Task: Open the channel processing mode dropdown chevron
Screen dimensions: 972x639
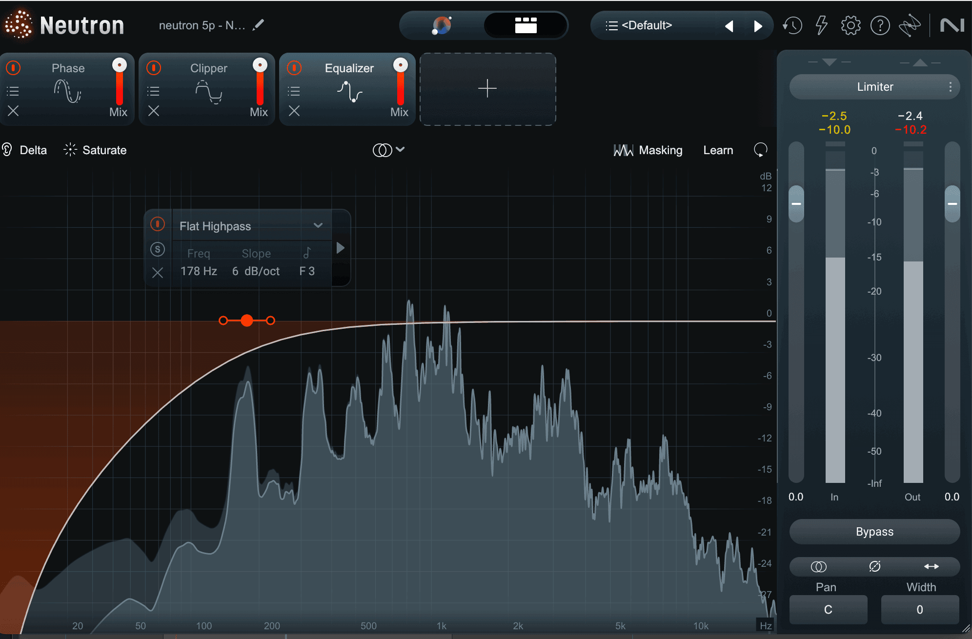Action: coord(400,149)
